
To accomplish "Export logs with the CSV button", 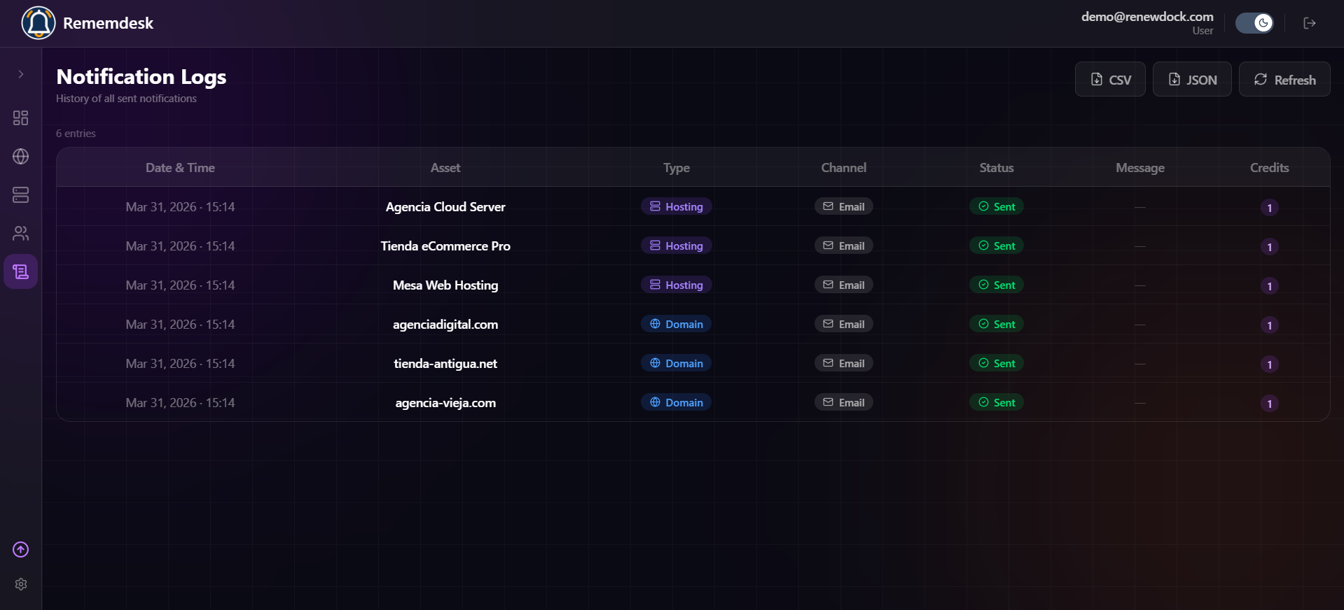I will (x=1110, y=79).
